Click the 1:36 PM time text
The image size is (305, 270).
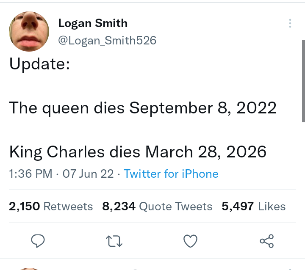point(30,174)
